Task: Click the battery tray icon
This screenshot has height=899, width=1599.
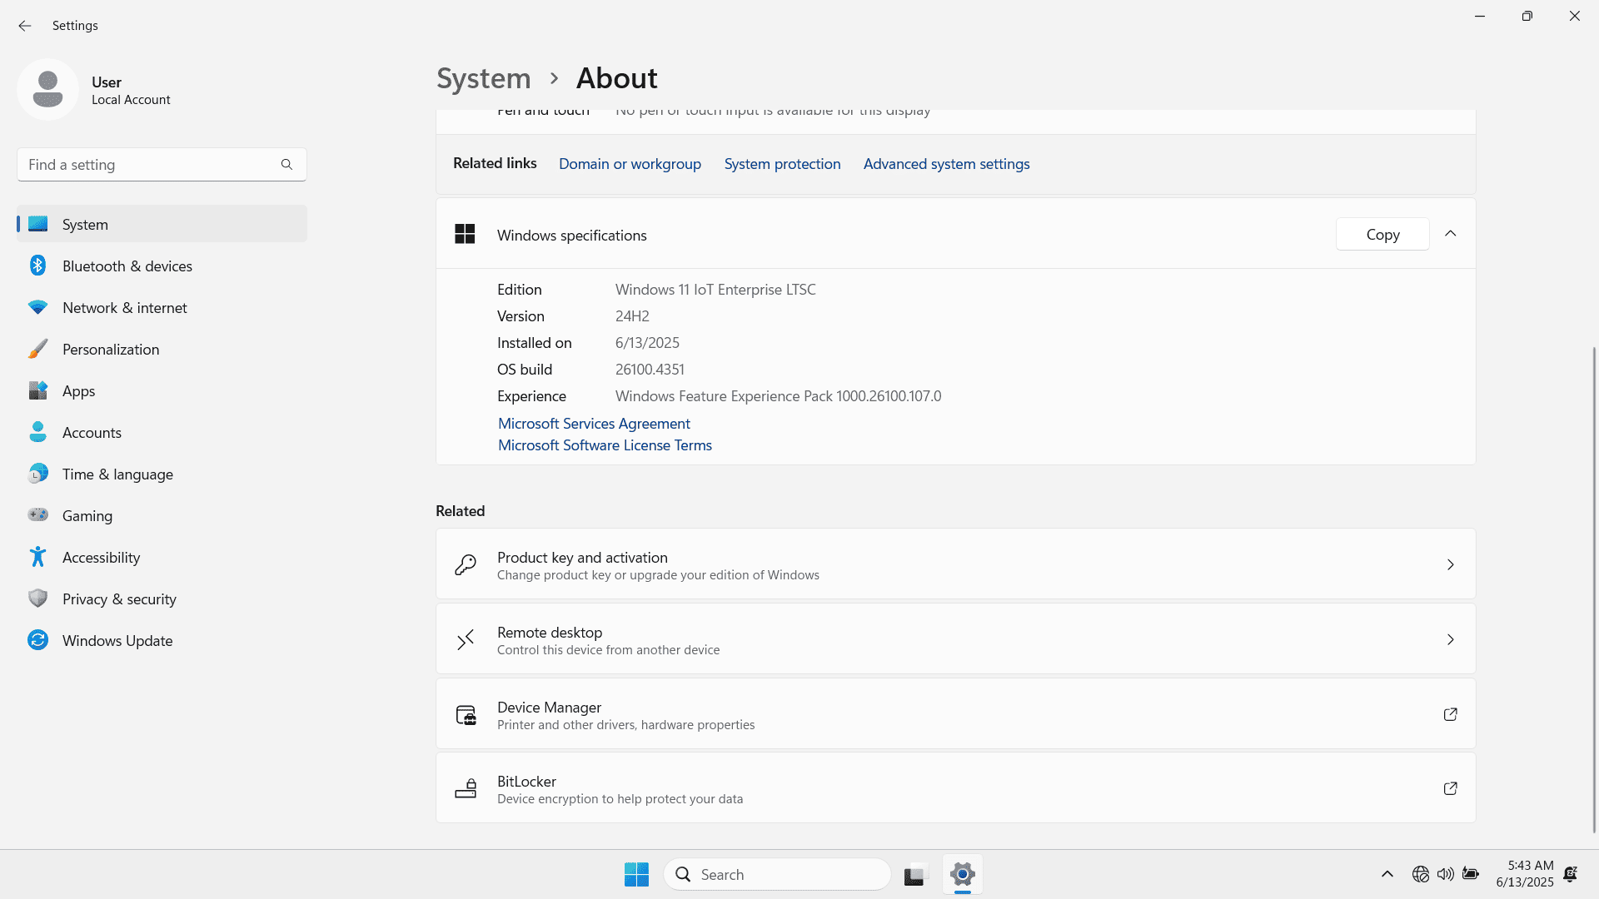Action: point(1471,874)
